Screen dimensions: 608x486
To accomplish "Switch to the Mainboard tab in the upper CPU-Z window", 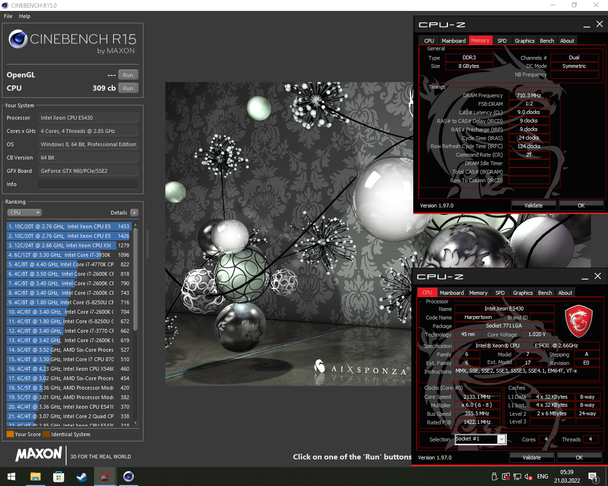I will click(454, 41).
